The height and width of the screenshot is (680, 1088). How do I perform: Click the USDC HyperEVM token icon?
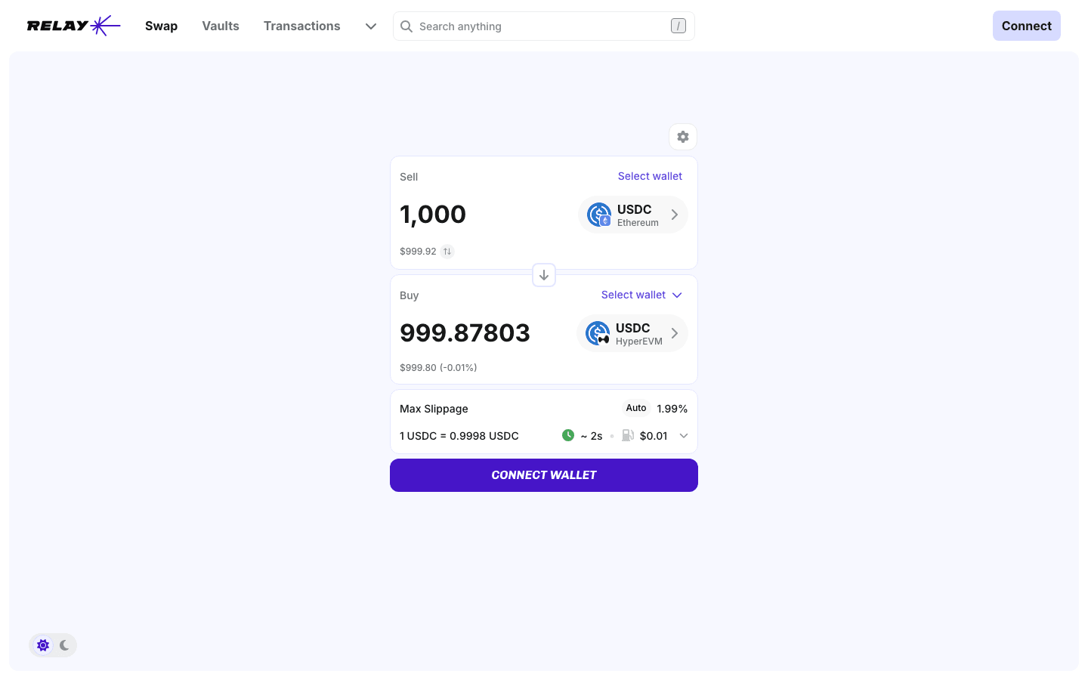598,333
